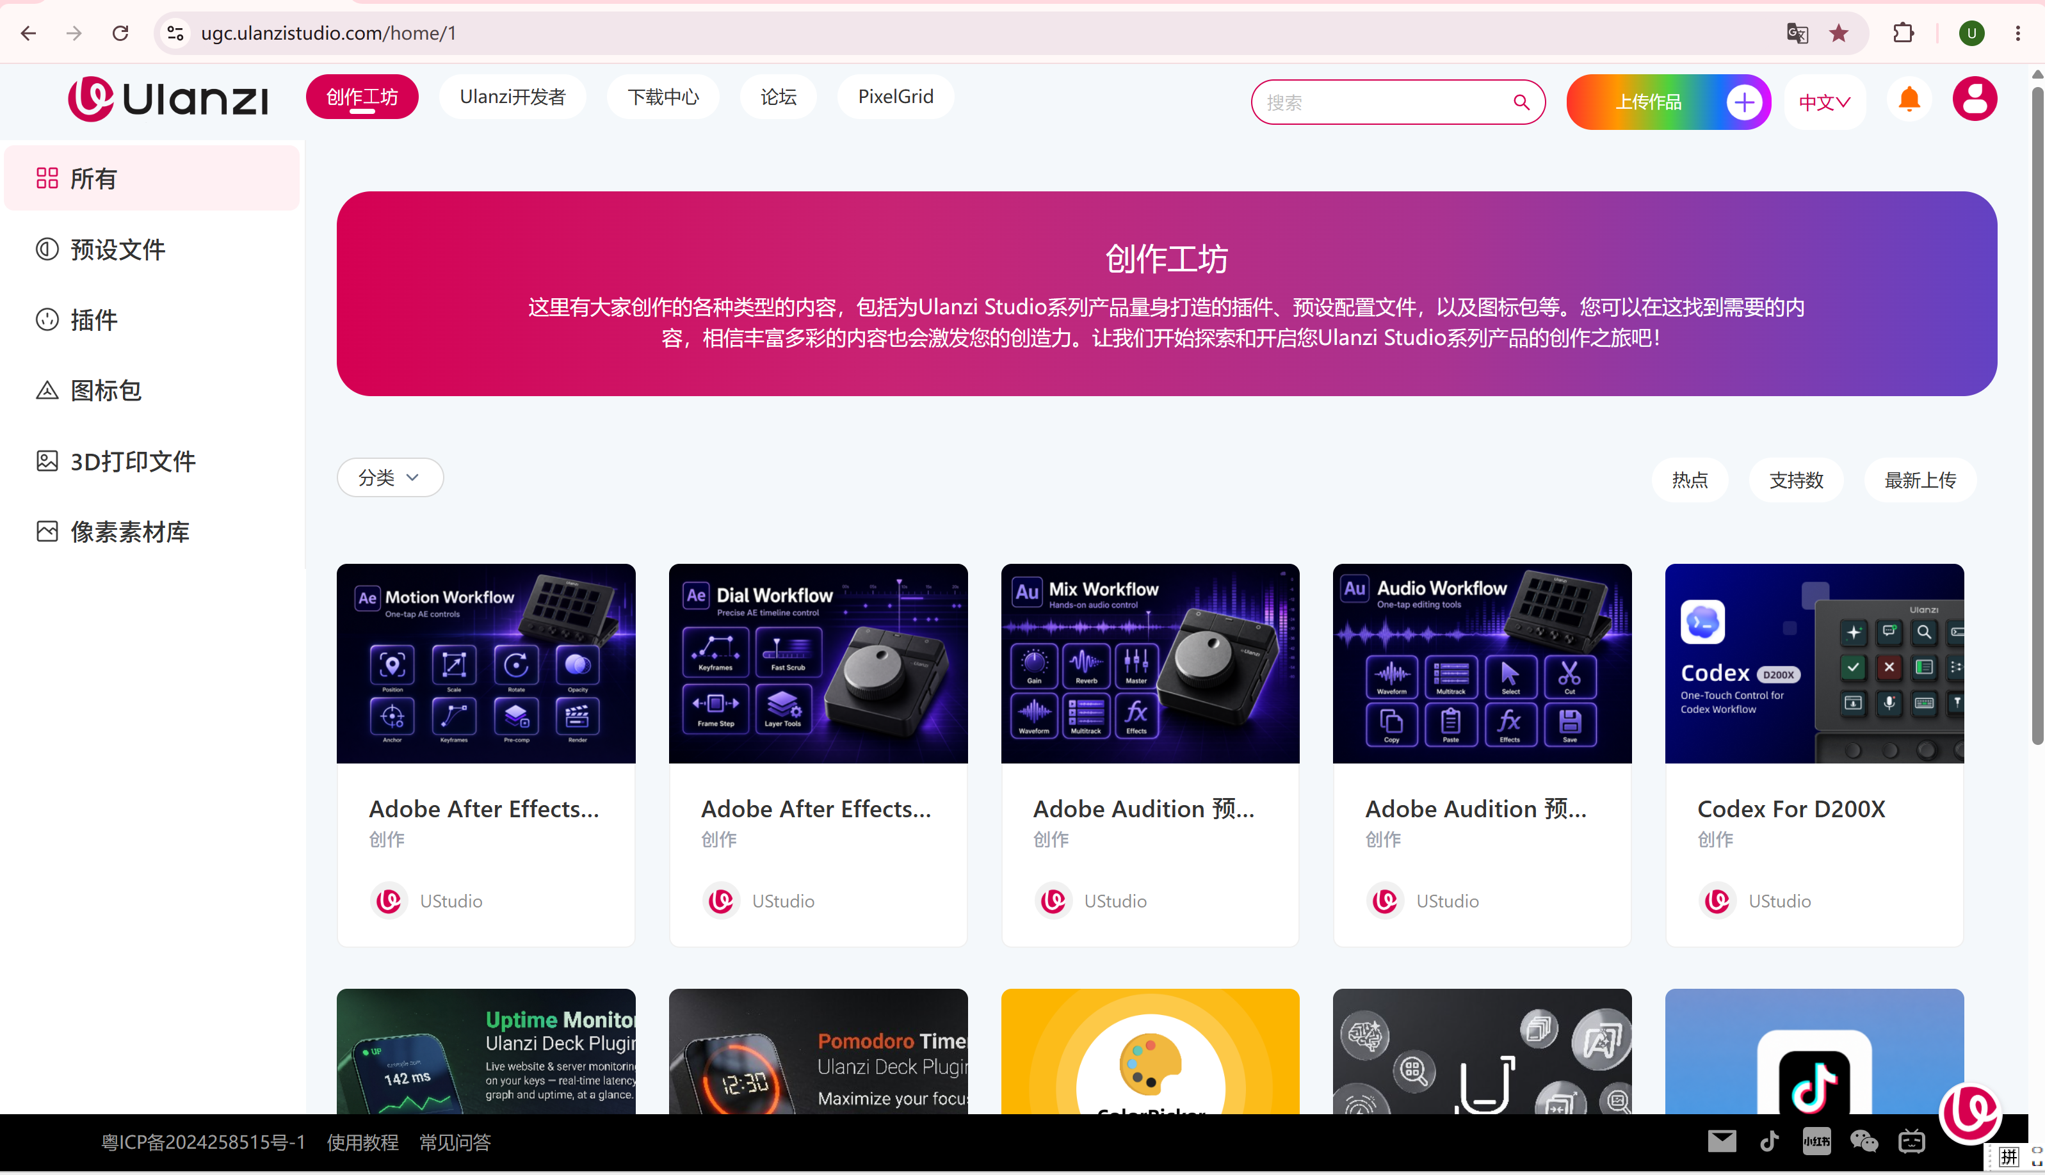Screen dimensions: 2045x1175
Task: Open the Codex D200X thumbnail
Action: tap(1814, 664)
